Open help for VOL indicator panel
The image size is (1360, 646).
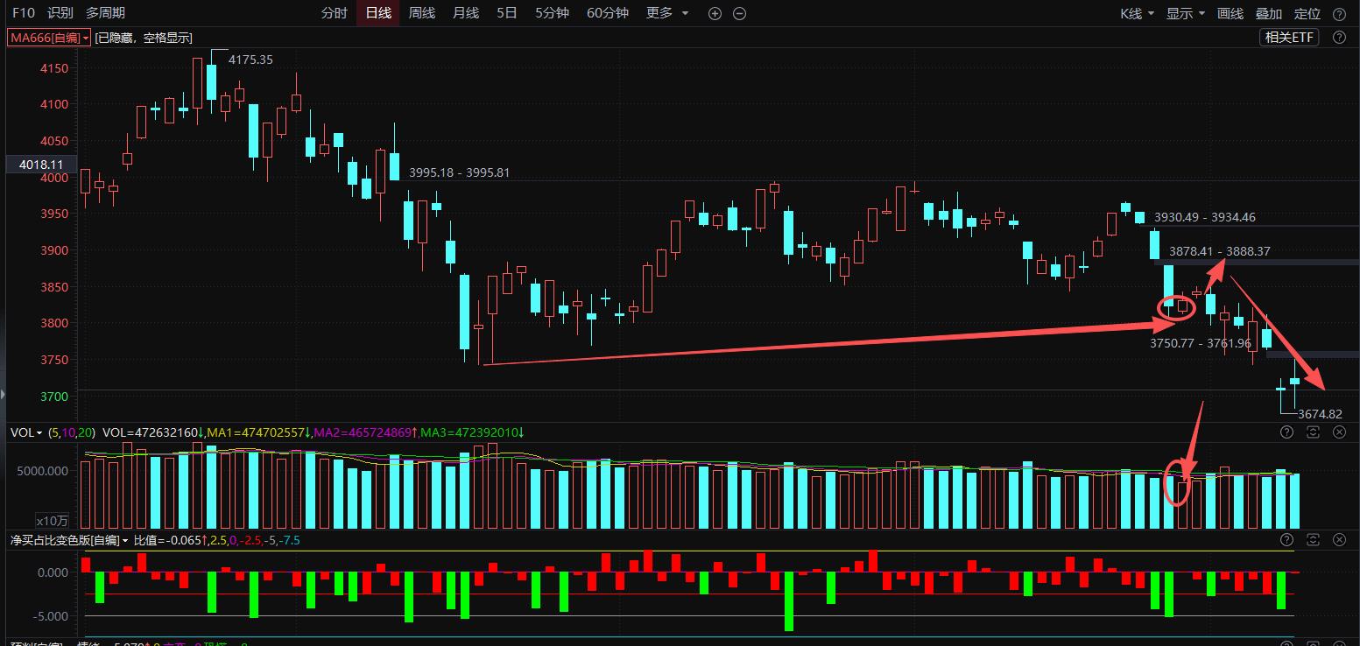tap(1286, 432)
